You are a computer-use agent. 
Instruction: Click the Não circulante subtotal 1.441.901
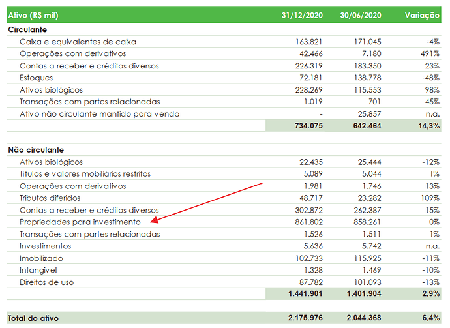[305, 294]
